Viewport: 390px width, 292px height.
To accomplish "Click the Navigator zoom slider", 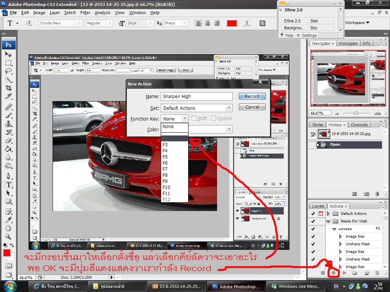I will coord(356,113).
